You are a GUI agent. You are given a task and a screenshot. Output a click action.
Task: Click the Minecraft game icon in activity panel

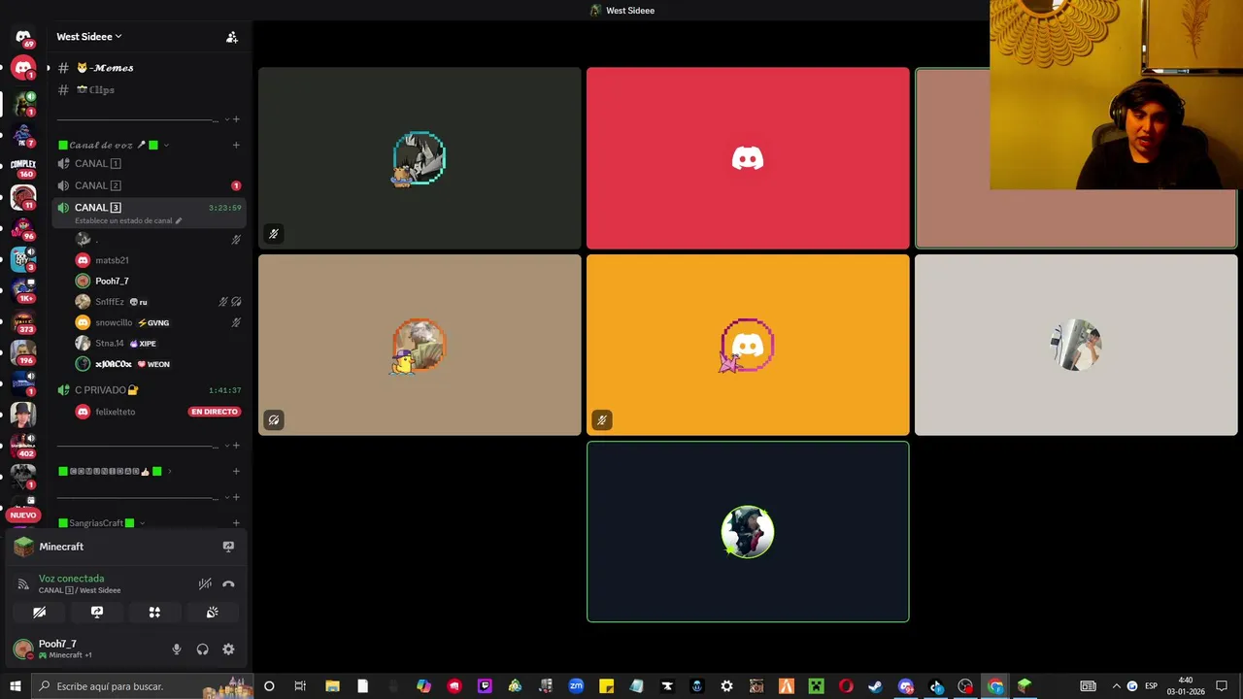(23, 547)
